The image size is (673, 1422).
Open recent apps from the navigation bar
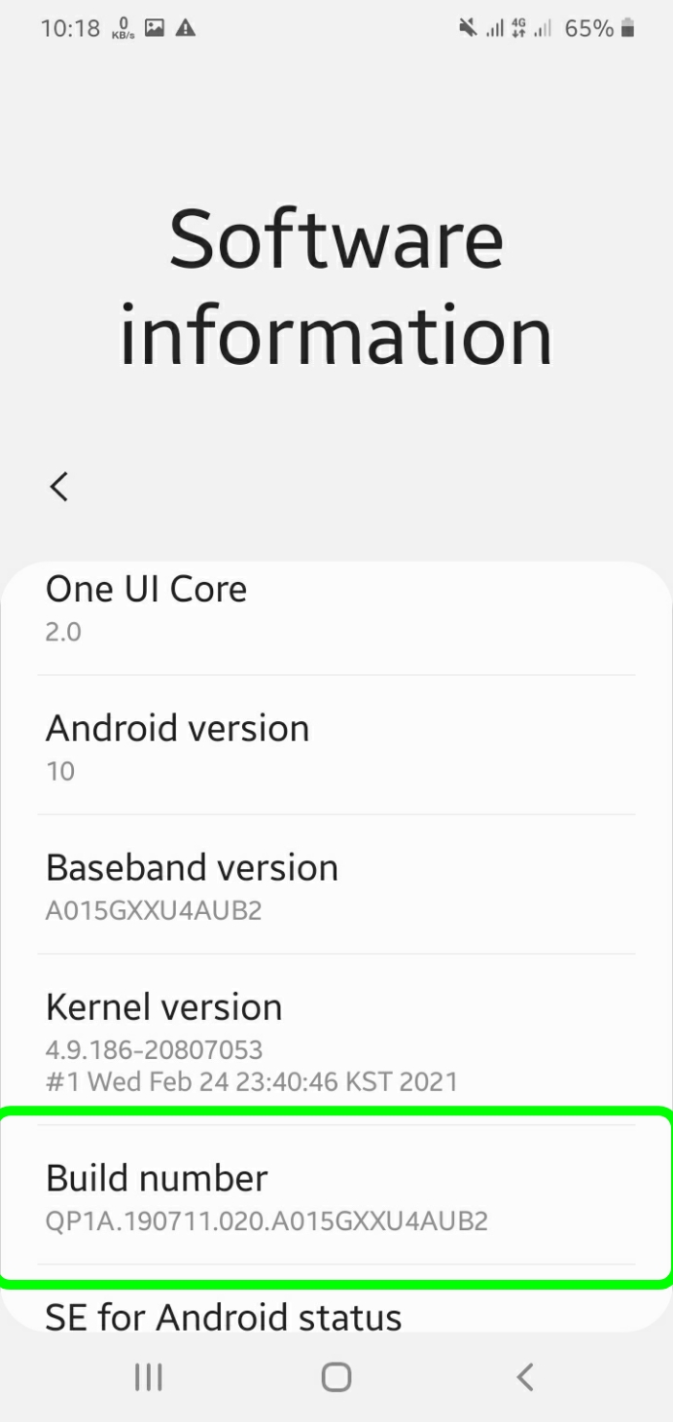[x=148, y=1376]
